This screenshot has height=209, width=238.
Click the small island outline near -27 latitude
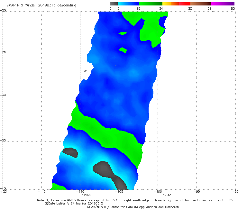click(x=85, y=71)
